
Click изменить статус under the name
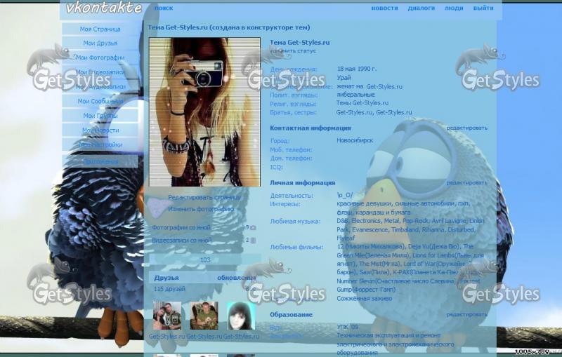[x=293, y=50]
